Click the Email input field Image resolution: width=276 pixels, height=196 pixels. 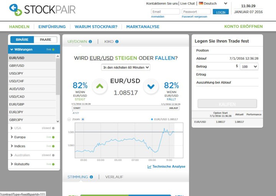coord(166,11)
